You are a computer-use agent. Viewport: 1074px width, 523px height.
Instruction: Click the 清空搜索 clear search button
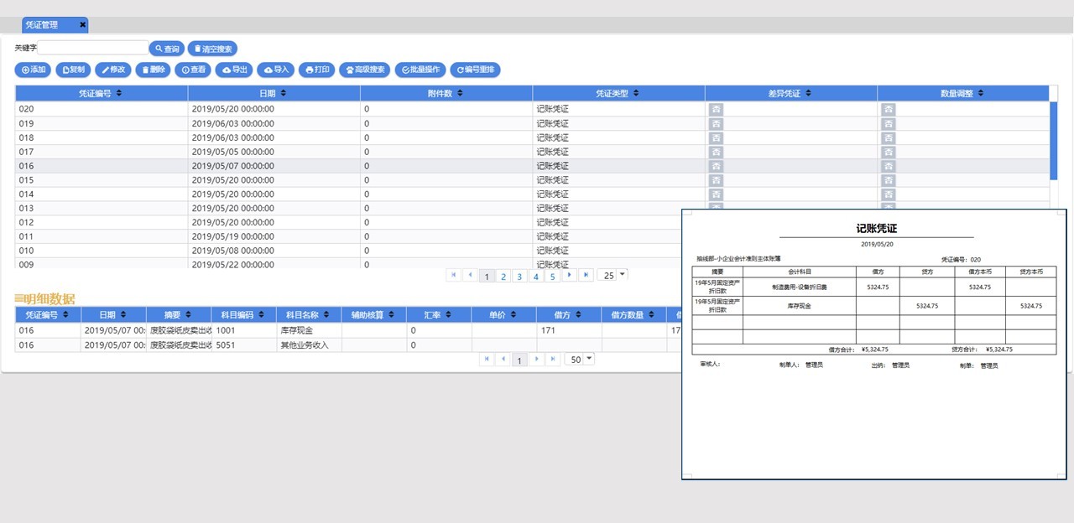coord(213,49)
